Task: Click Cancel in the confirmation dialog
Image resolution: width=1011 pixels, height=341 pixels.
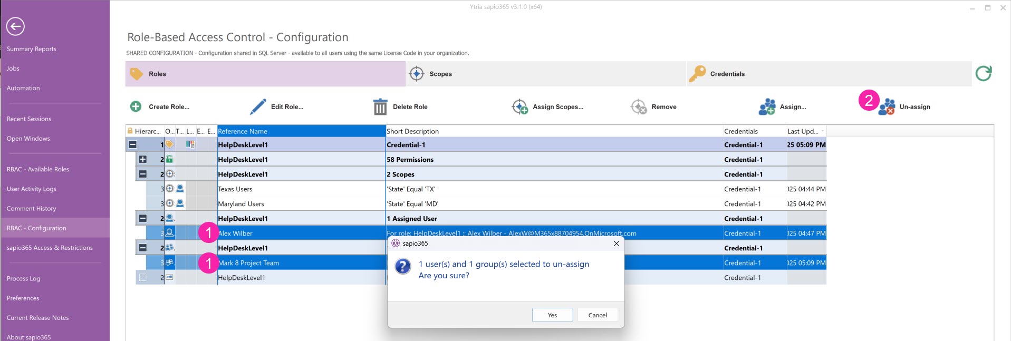Action: [597, 315]
